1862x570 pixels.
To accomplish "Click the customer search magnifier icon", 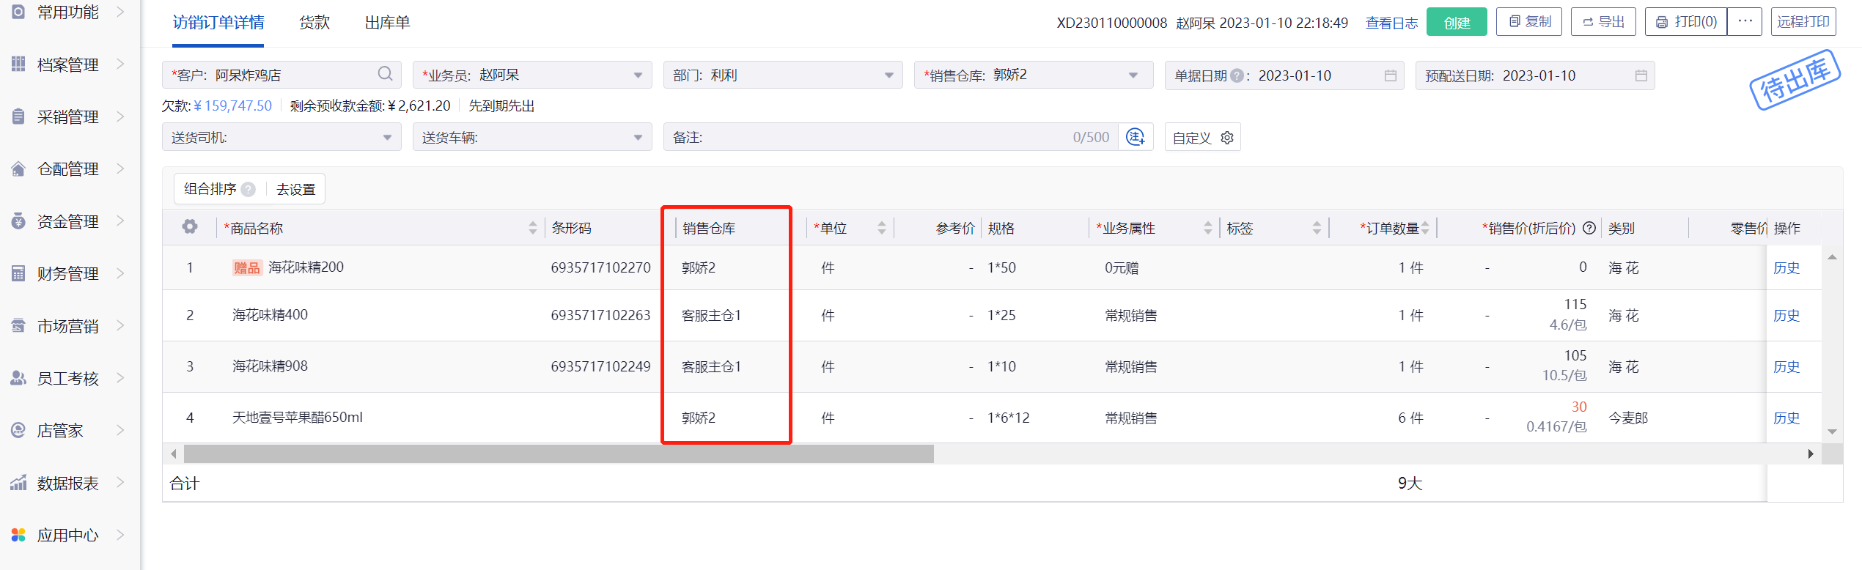I will 385,74.
